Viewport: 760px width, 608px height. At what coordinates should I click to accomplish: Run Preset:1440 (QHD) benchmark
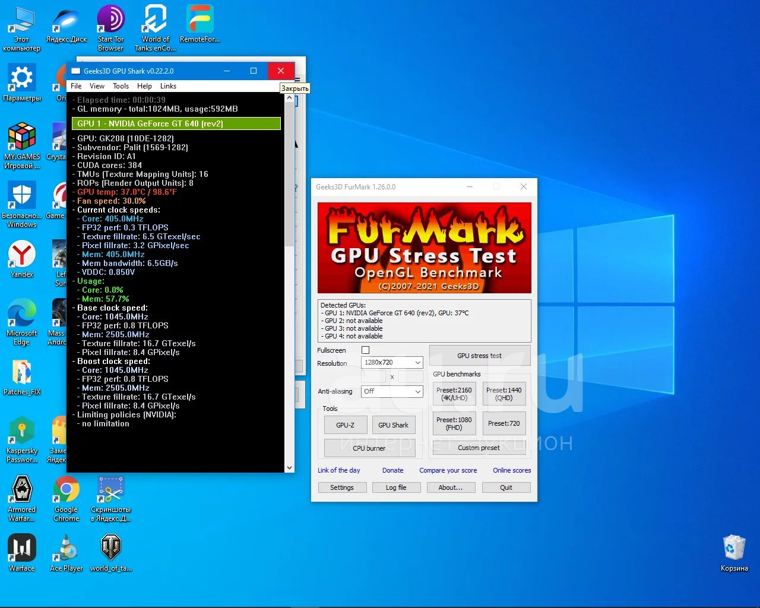point(504,394)
